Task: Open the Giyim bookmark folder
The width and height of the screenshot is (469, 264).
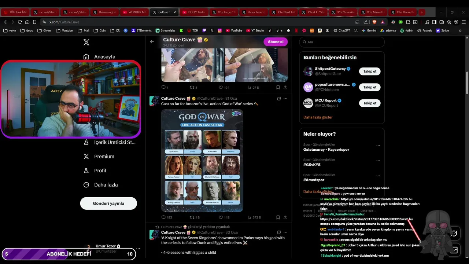Action: click(x=44, y=30)
